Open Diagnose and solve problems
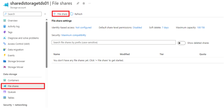This screenshot has height=108, width=224. click(23, 38)
